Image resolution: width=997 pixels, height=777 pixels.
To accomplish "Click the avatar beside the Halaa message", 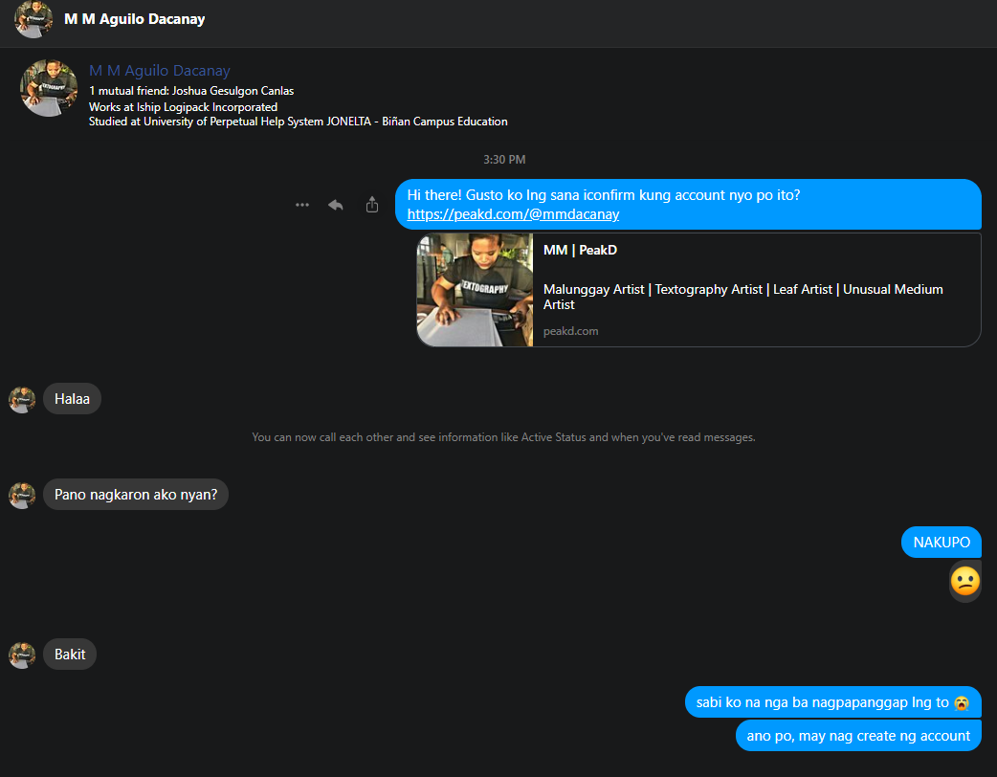I will tap(22, 400).
